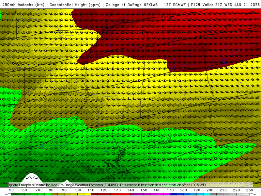Viewport: 261px width, 196px height.
Task: Click the darkest green swatch starting the color bar
Action: pyautogui.click(x=15, y=194)
